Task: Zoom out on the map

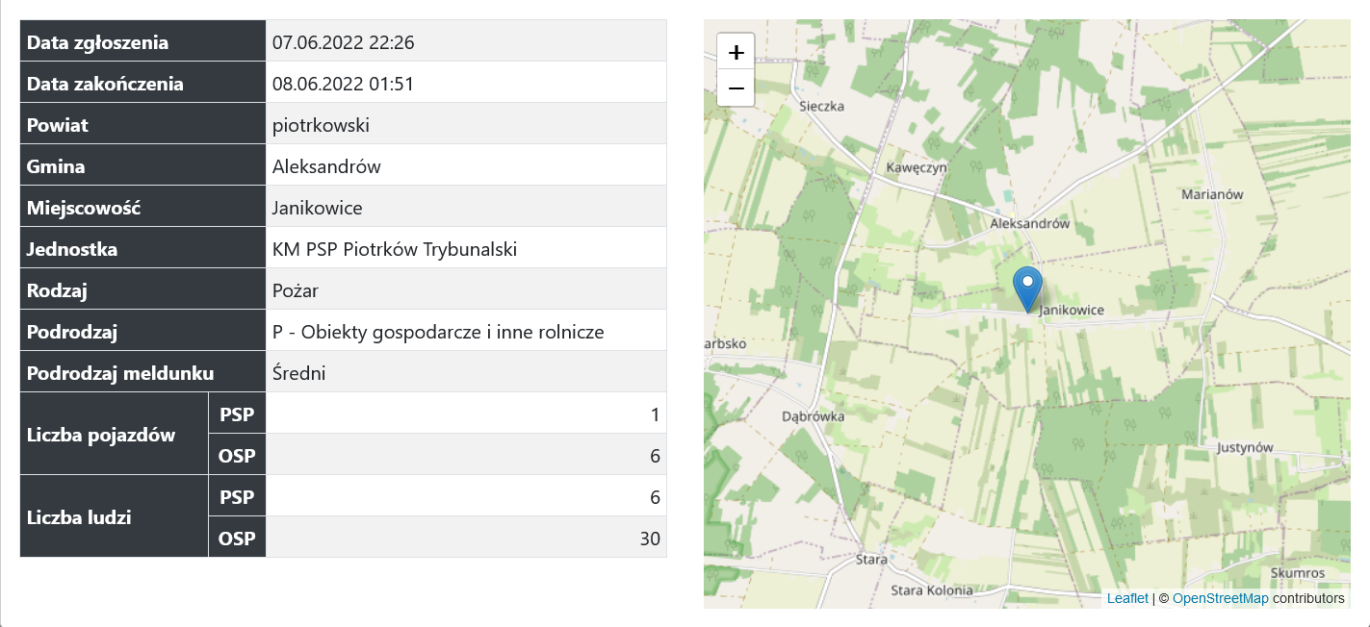Action: 736,88
